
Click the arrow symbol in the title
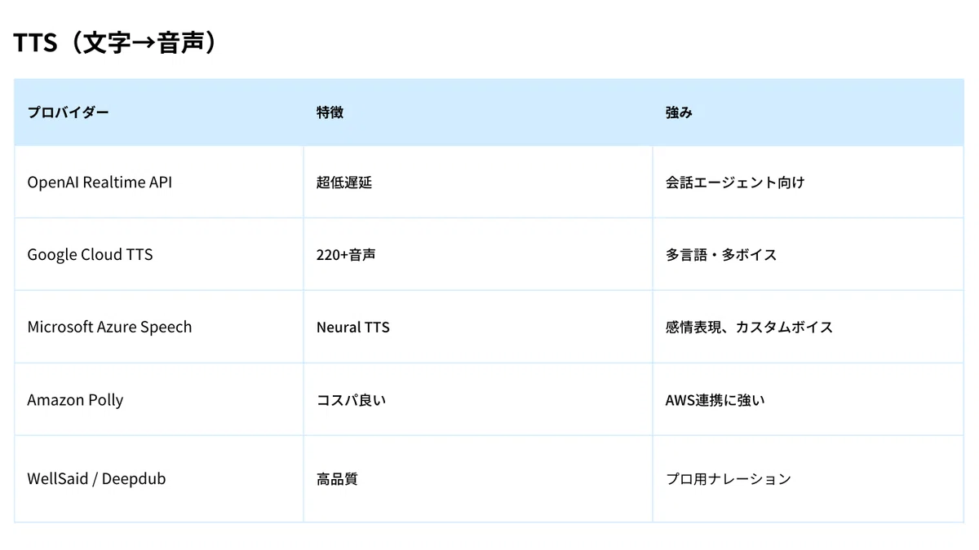(x=144, y=44)
